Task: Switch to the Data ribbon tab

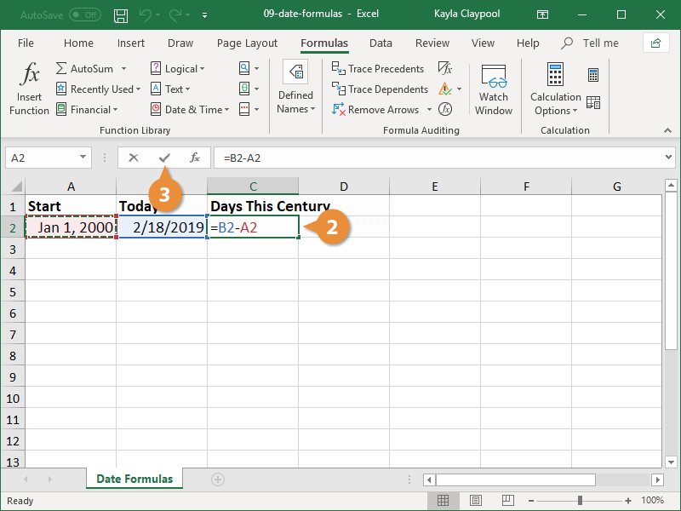Action: [x=381, y=43]
